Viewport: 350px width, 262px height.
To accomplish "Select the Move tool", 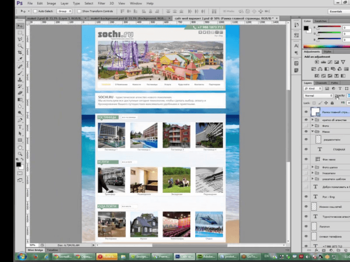I will [x=20, y=26].
